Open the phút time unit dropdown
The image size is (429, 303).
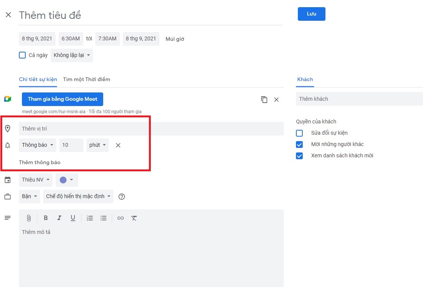point(98,145)
